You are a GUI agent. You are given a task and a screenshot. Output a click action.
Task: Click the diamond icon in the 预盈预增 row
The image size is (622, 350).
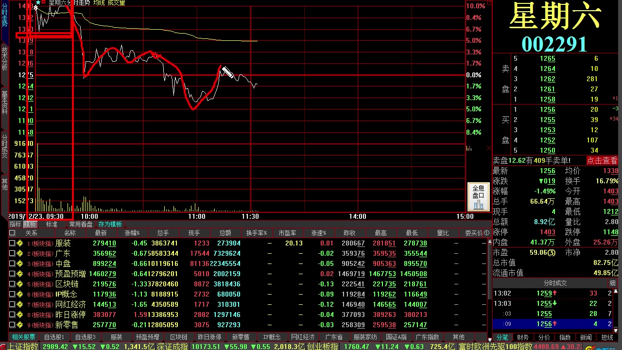click(20, 274)
